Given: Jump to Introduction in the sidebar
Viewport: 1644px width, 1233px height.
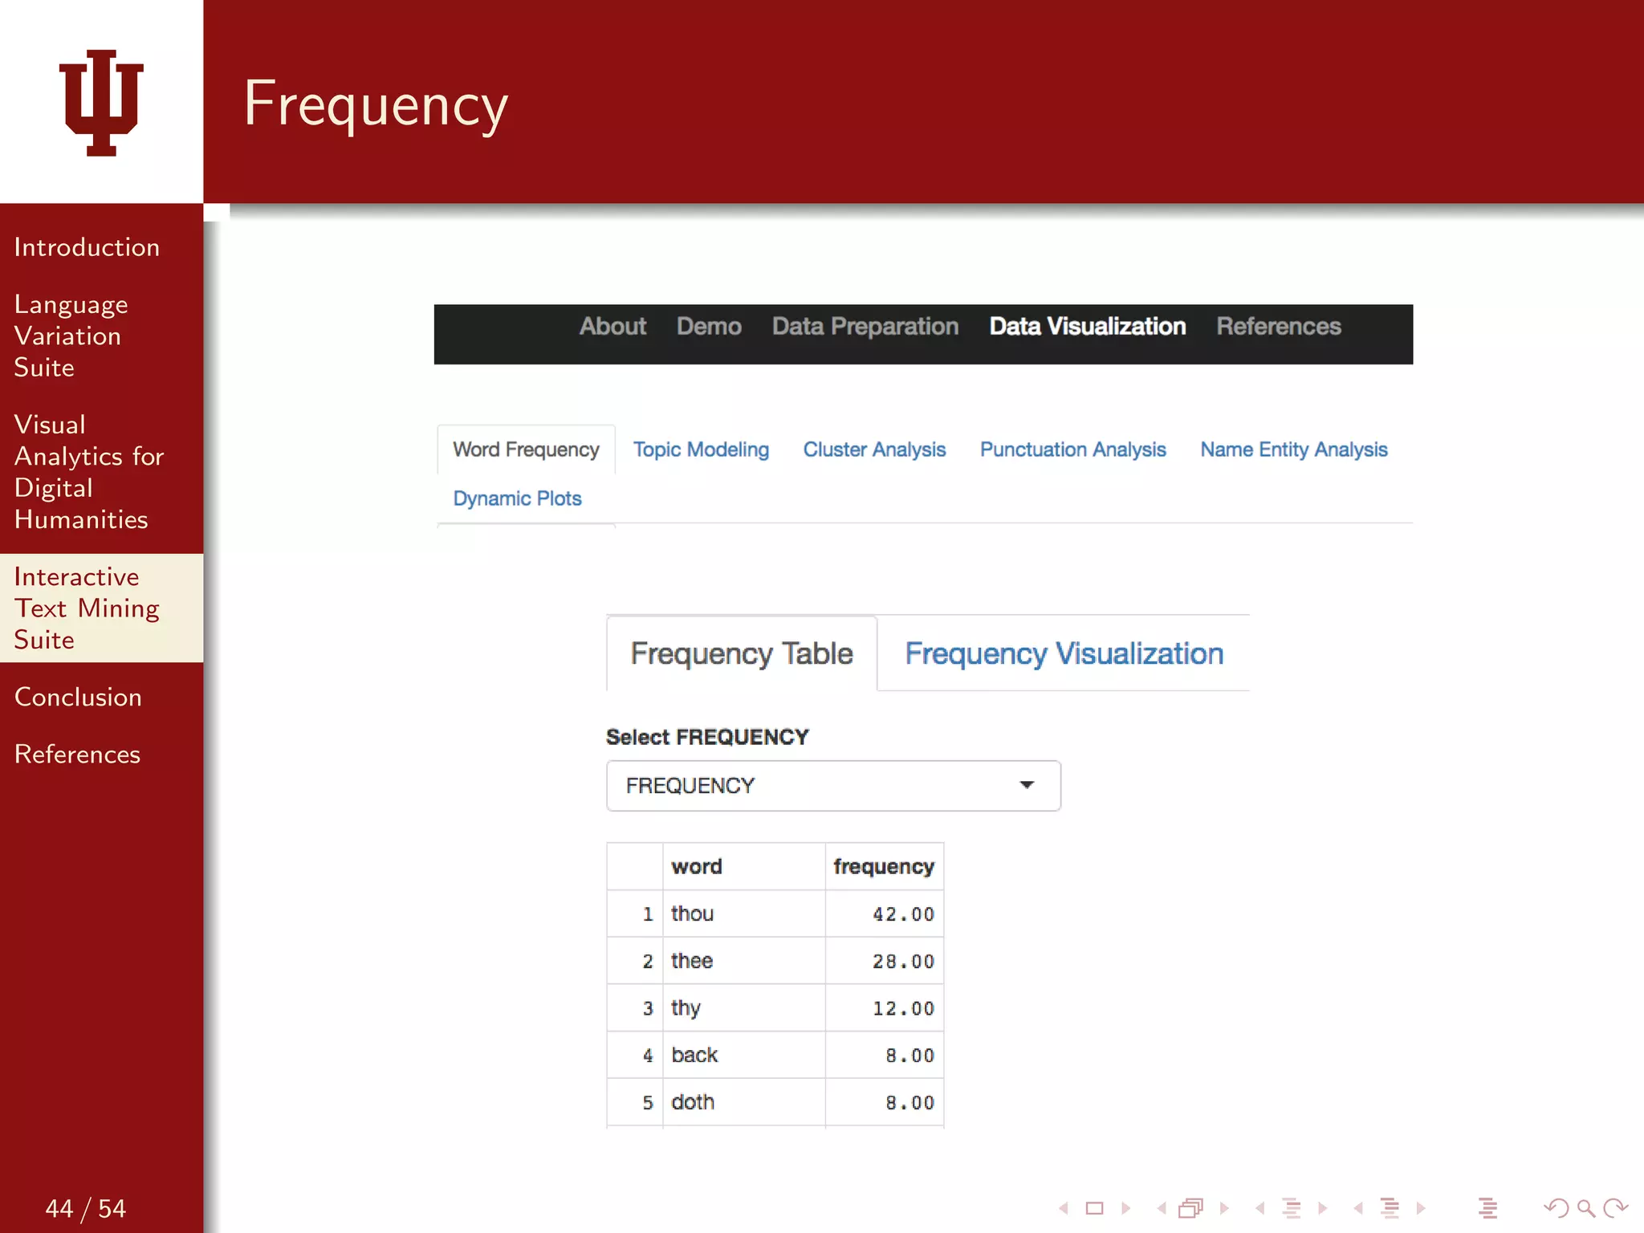Looking at the screenshot, I should [x=87, y=247].
